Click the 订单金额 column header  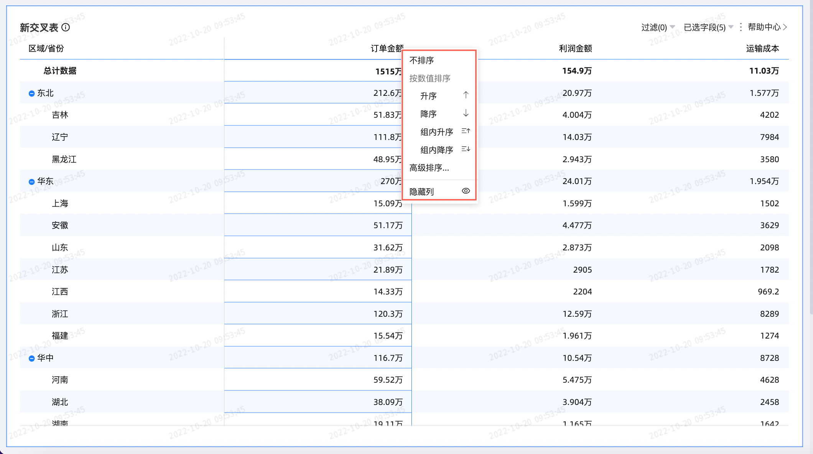pos(387,49)
